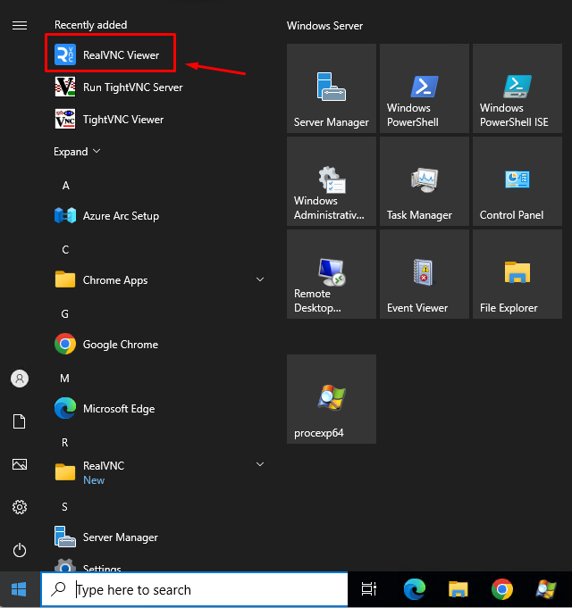Launch Google Chrome from app list
The image size is (572, 608).
[x=120, y=345]
